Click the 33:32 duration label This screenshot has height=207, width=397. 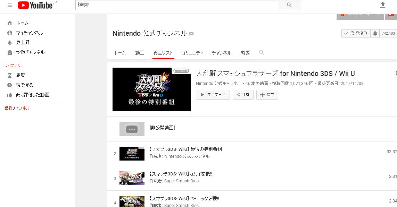pos(391,152)
